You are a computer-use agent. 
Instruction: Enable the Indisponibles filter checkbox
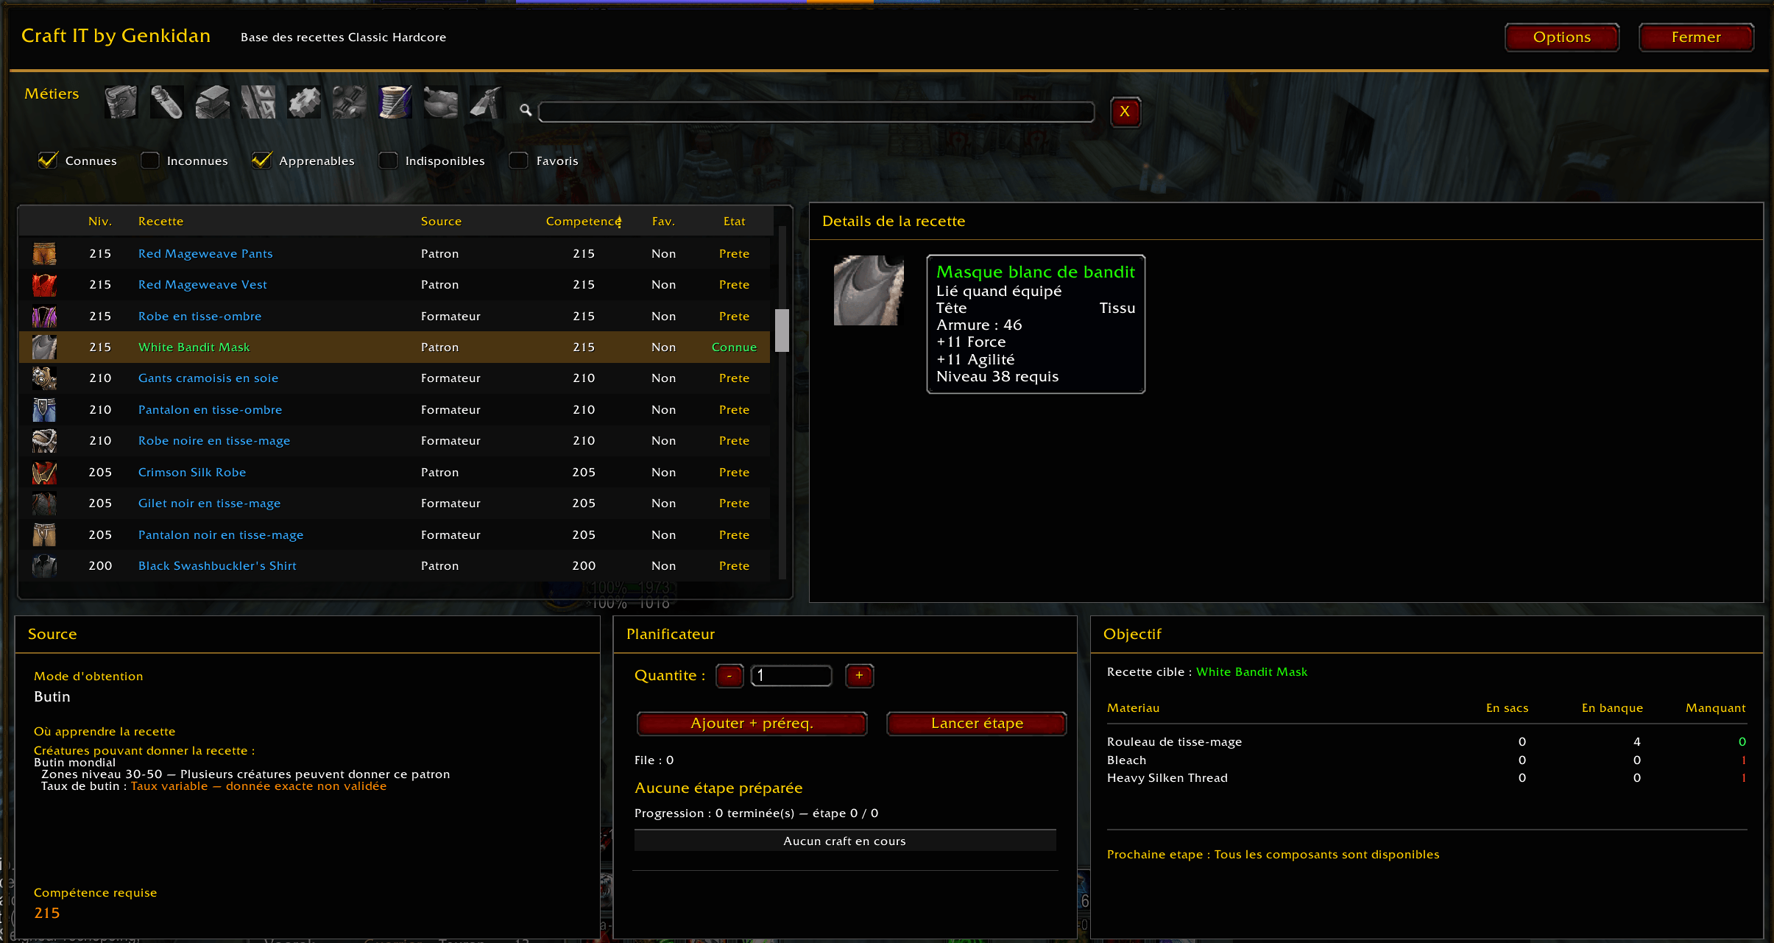tap(388, 160)
